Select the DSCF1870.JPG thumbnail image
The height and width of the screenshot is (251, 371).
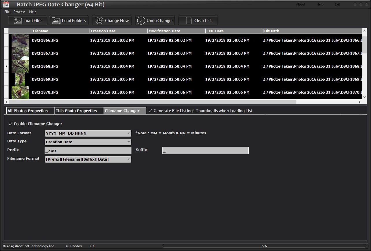pos(20,92)
